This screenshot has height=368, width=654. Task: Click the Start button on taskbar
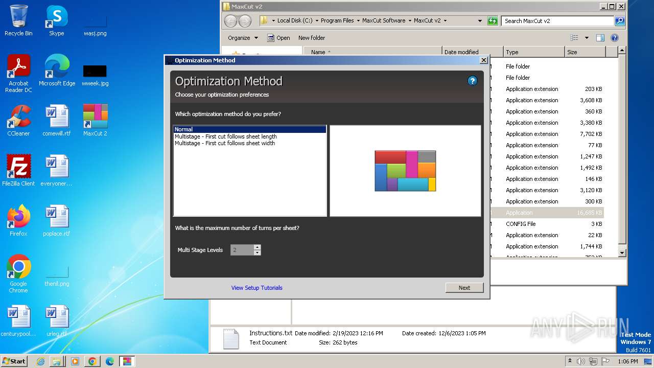coord(14,361)
